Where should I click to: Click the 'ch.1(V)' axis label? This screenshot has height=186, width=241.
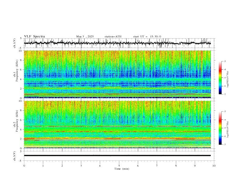pyautogui.click(x=15, y=43)
